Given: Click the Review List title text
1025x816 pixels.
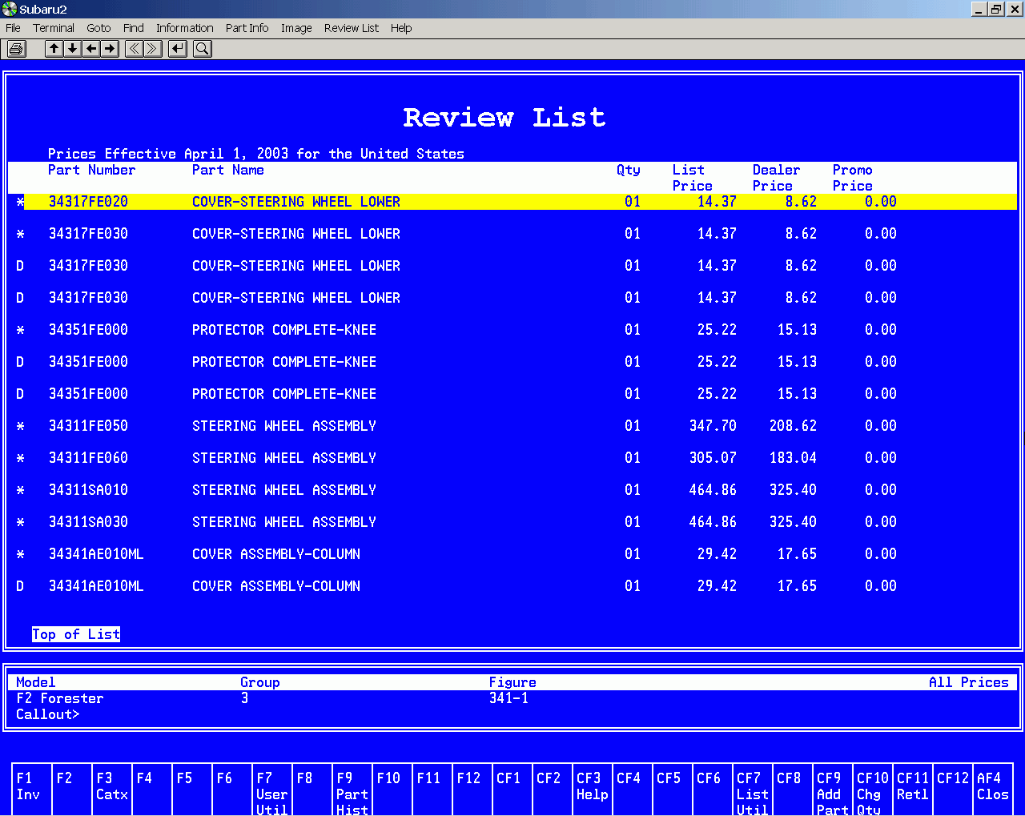Looking at the screenshot, I should tap(504, 118).
